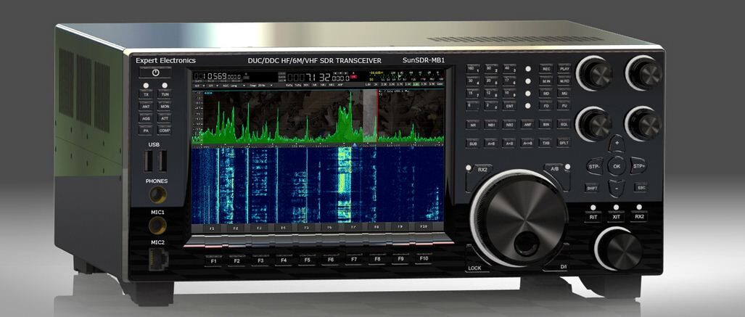Click the AGS button on the left panel

[146, 118]
